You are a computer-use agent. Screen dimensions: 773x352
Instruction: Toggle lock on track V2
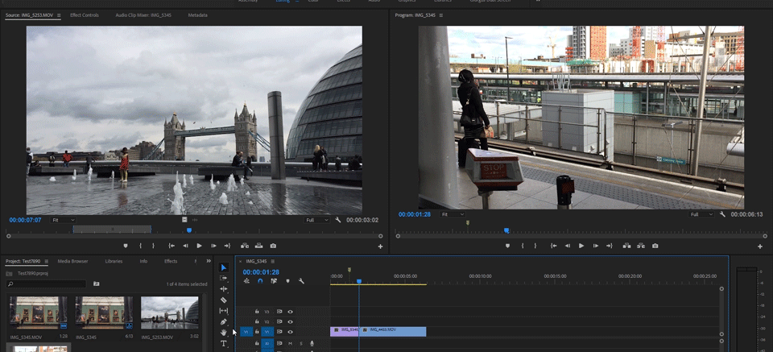click(257, 321)
